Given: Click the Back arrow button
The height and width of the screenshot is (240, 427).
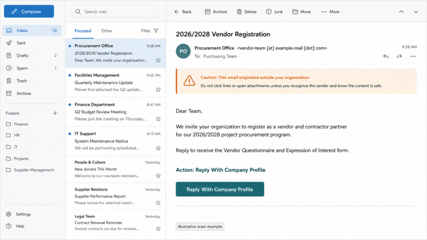Looking at the screenshot, I should (183, 12).
